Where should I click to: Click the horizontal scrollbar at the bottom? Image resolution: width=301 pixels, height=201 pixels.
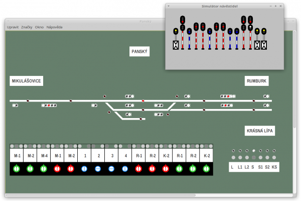[100, 195]
